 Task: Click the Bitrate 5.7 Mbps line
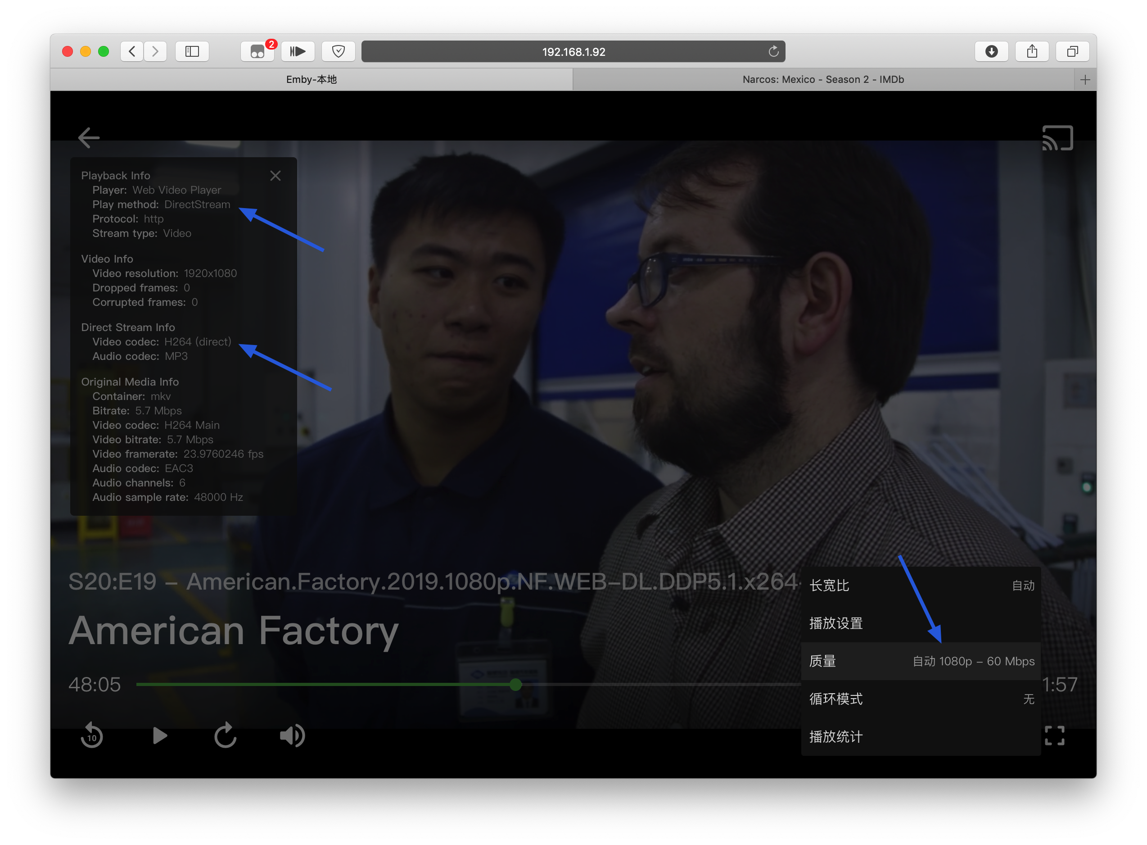pyautogui.click(x=137, y=411)
